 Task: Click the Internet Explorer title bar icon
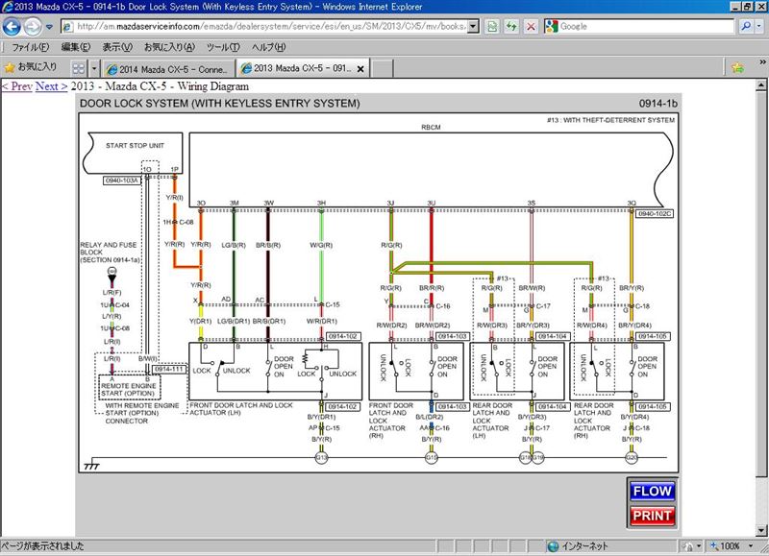click(7, 7)
